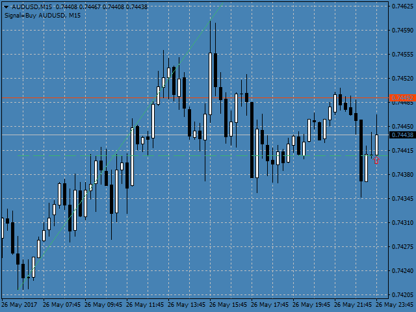This screenshot has height=312, width=416.
Task: Click the 0.74205 label on price axis
Action: [x=403, y=294]
